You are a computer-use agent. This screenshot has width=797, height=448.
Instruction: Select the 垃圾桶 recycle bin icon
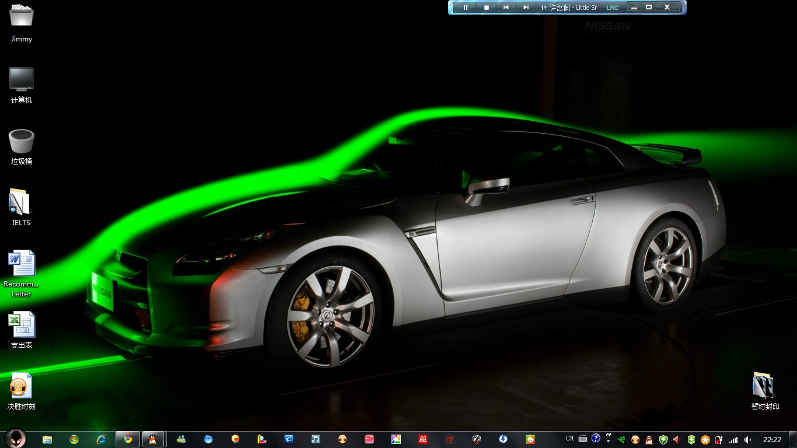point(22,147)
